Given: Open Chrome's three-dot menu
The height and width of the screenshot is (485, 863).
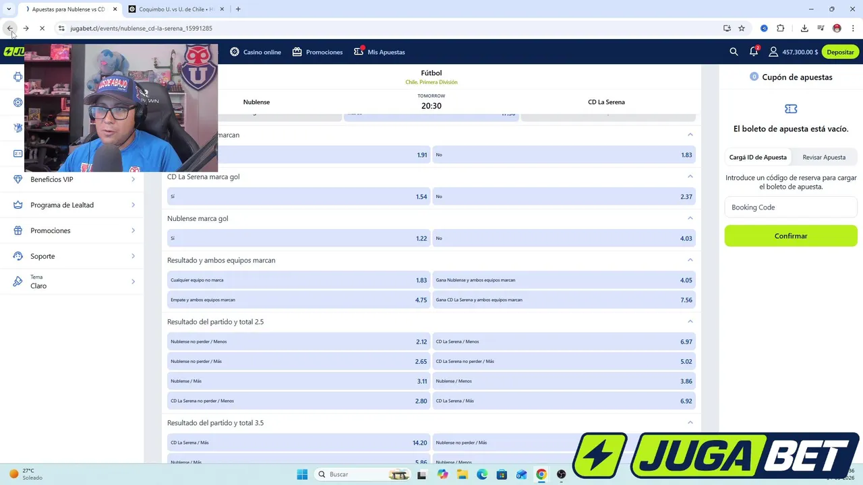Looking at the screenshot, I should 853,28.
